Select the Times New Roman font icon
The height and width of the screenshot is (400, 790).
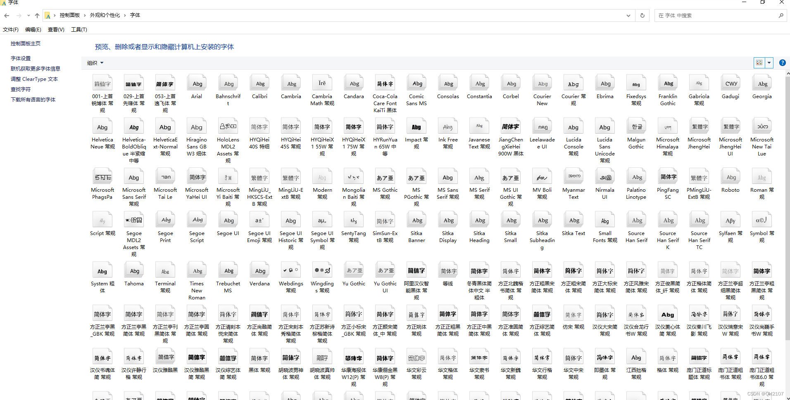coord(197,271)
